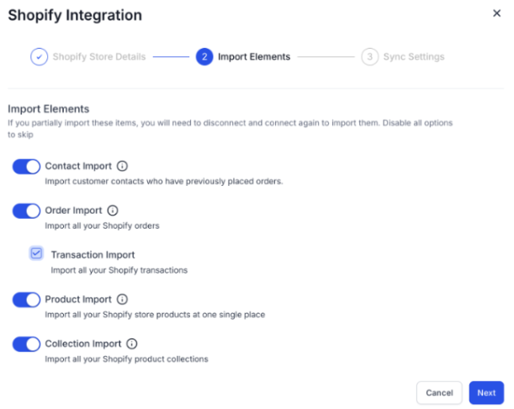Click the info icon next to Order Import

click(x=113, y=211)
